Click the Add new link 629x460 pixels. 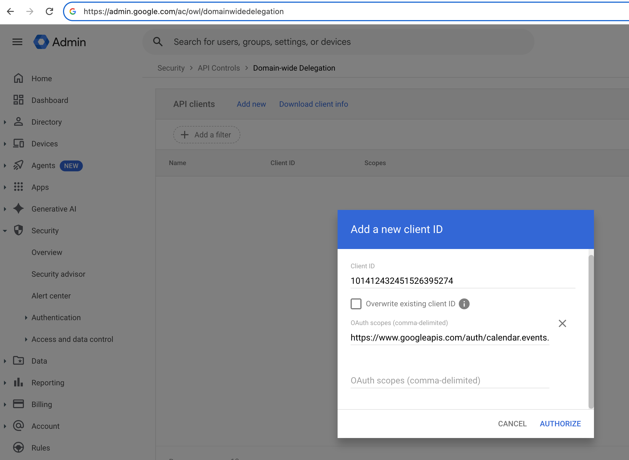pyautogui.click(x=251, y=104)
